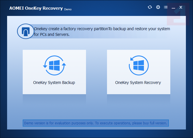Click the demo version notice to buy full version
Screen dimensions: 193x138
coord(96,123)
